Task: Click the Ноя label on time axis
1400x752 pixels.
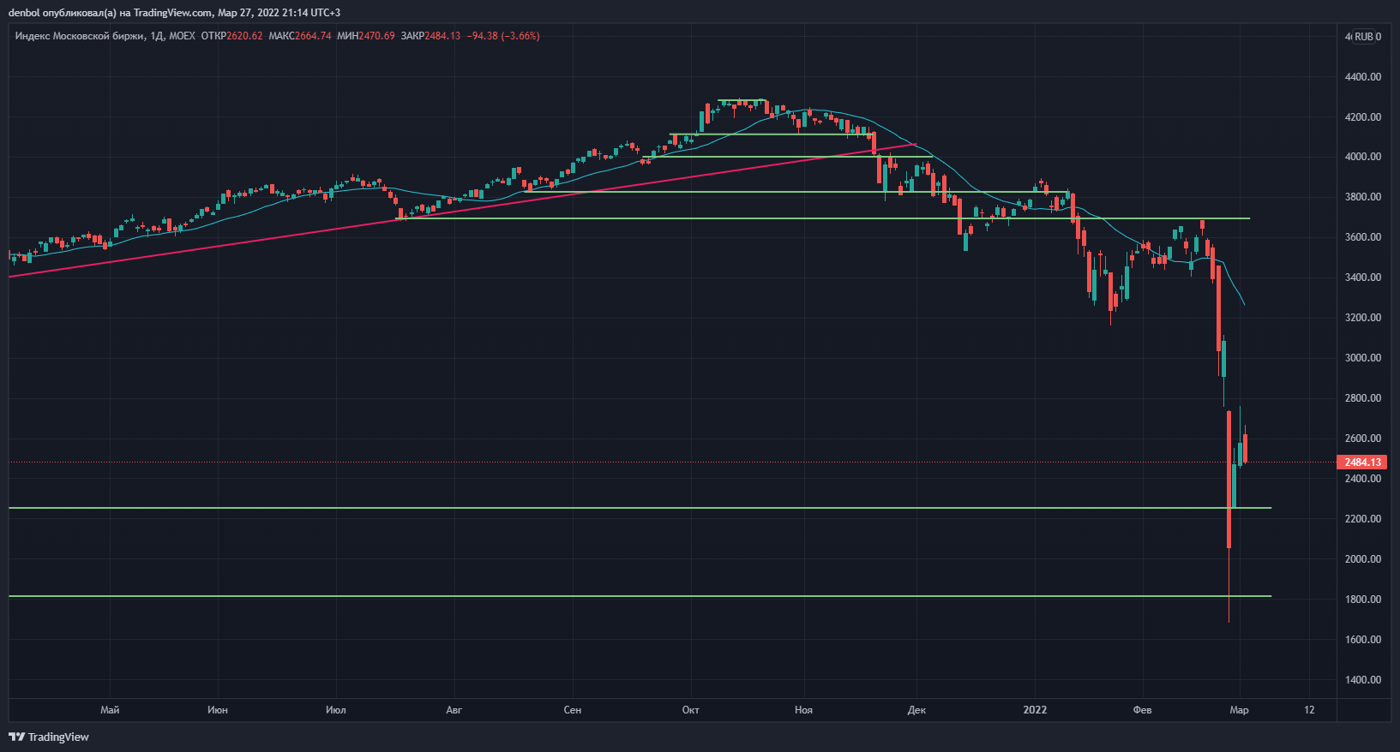Action: (803, 710)
